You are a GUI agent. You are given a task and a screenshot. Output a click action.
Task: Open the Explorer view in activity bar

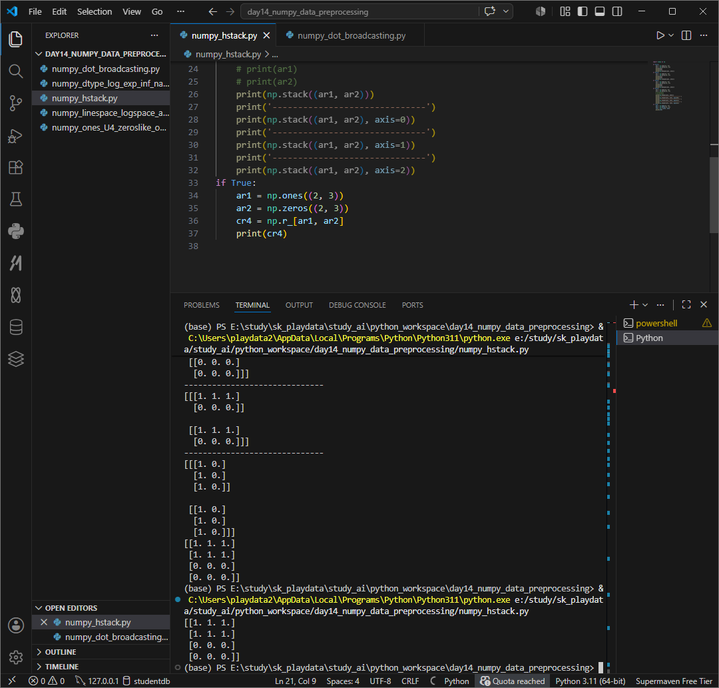15,39
